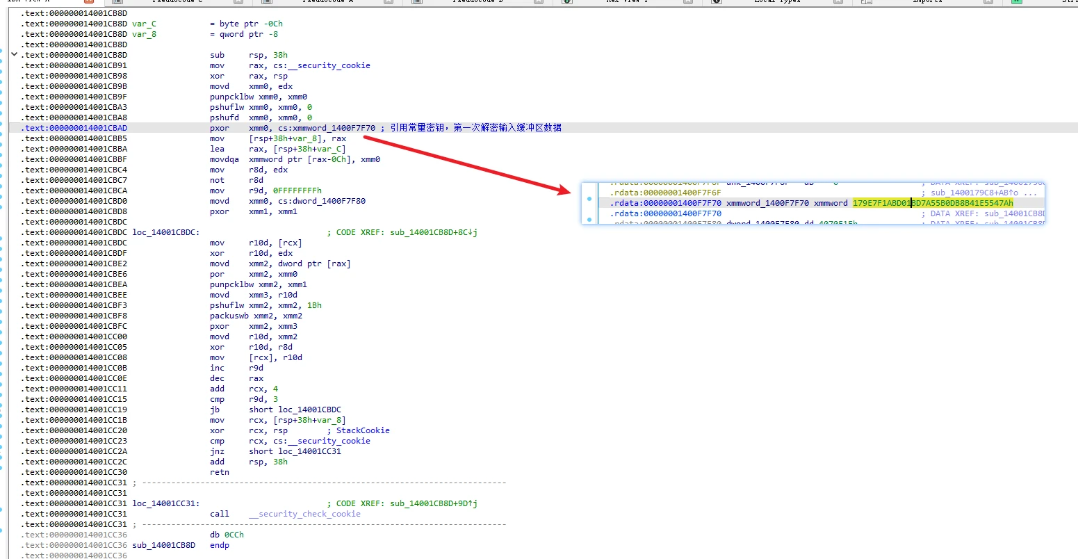Jump to __security_check_cookie call target
1078x559 pixels.
[304, 514]
